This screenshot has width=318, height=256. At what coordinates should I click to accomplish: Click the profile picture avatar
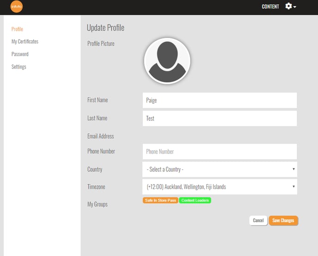(x=167, y=61)
